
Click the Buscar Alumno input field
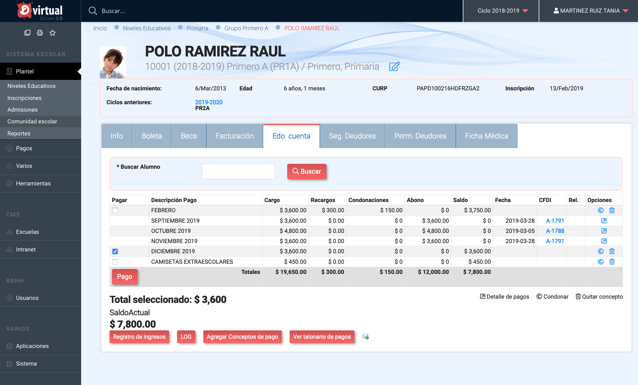238,172
